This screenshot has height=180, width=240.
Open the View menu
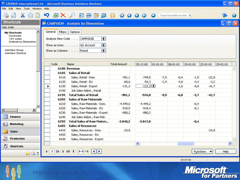(18, 8)
